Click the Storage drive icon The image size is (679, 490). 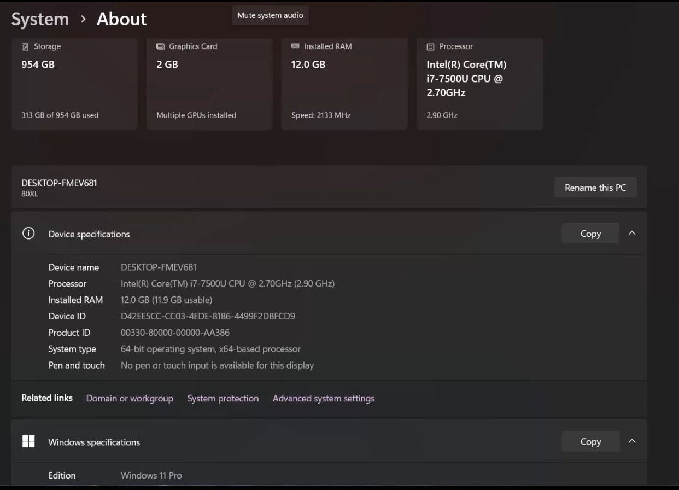(25, 47)
